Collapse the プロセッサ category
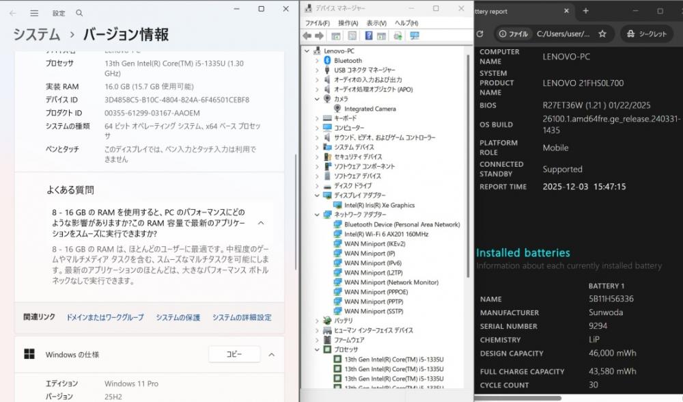Viewport: 683px width, 402px height. [317, 349]
